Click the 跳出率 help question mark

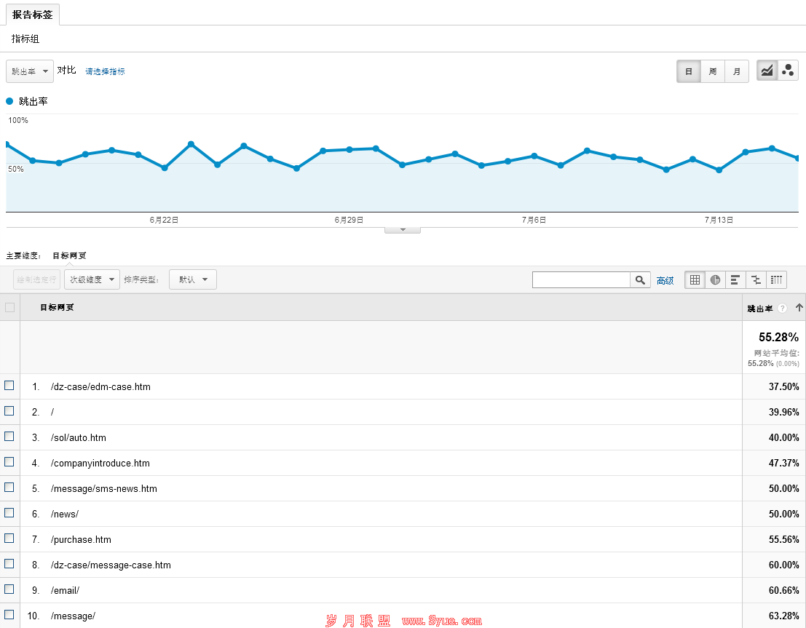783,309
